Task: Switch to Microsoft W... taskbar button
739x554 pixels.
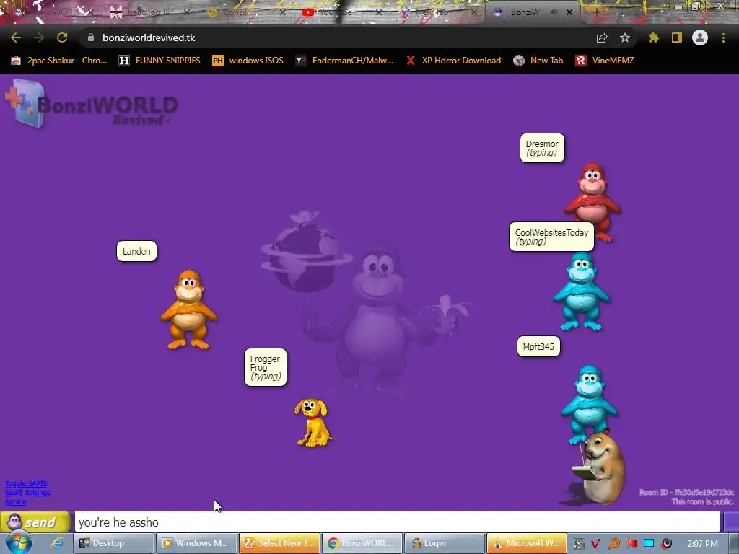Action: point(528,543)
